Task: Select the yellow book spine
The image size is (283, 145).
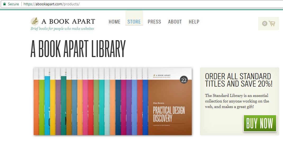Action: [53, 106]
